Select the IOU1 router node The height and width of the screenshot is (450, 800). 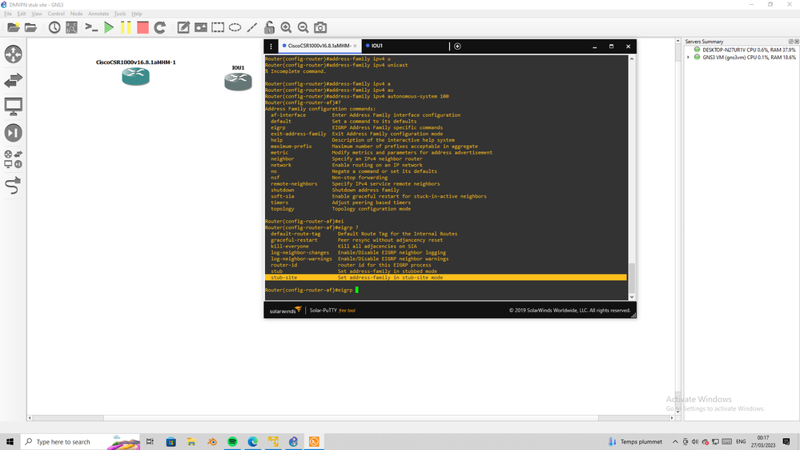239,82
